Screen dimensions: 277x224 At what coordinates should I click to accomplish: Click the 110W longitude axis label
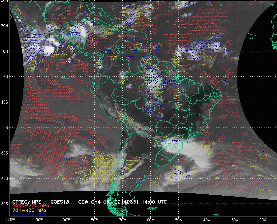click(10, 220)
